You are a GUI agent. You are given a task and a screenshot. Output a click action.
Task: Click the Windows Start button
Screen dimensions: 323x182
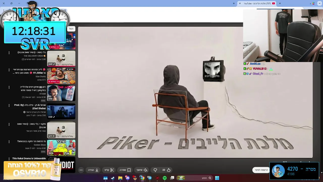(x=217, y=178)
